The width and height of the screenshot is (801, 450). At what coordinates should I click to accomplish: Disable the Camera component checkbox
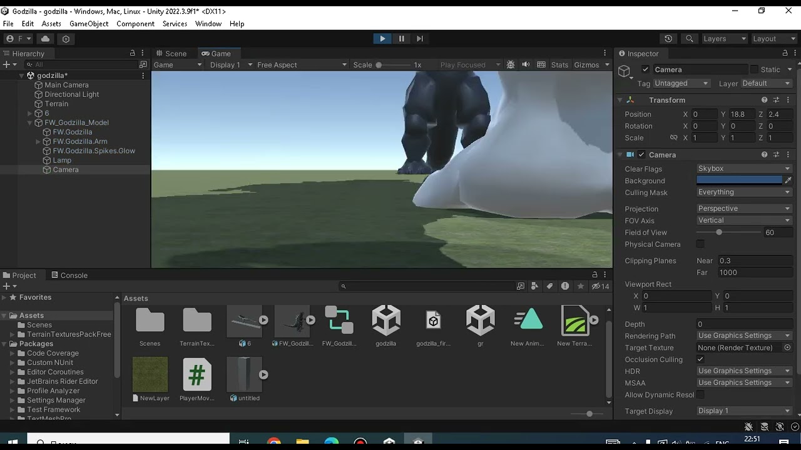(641, 154)
